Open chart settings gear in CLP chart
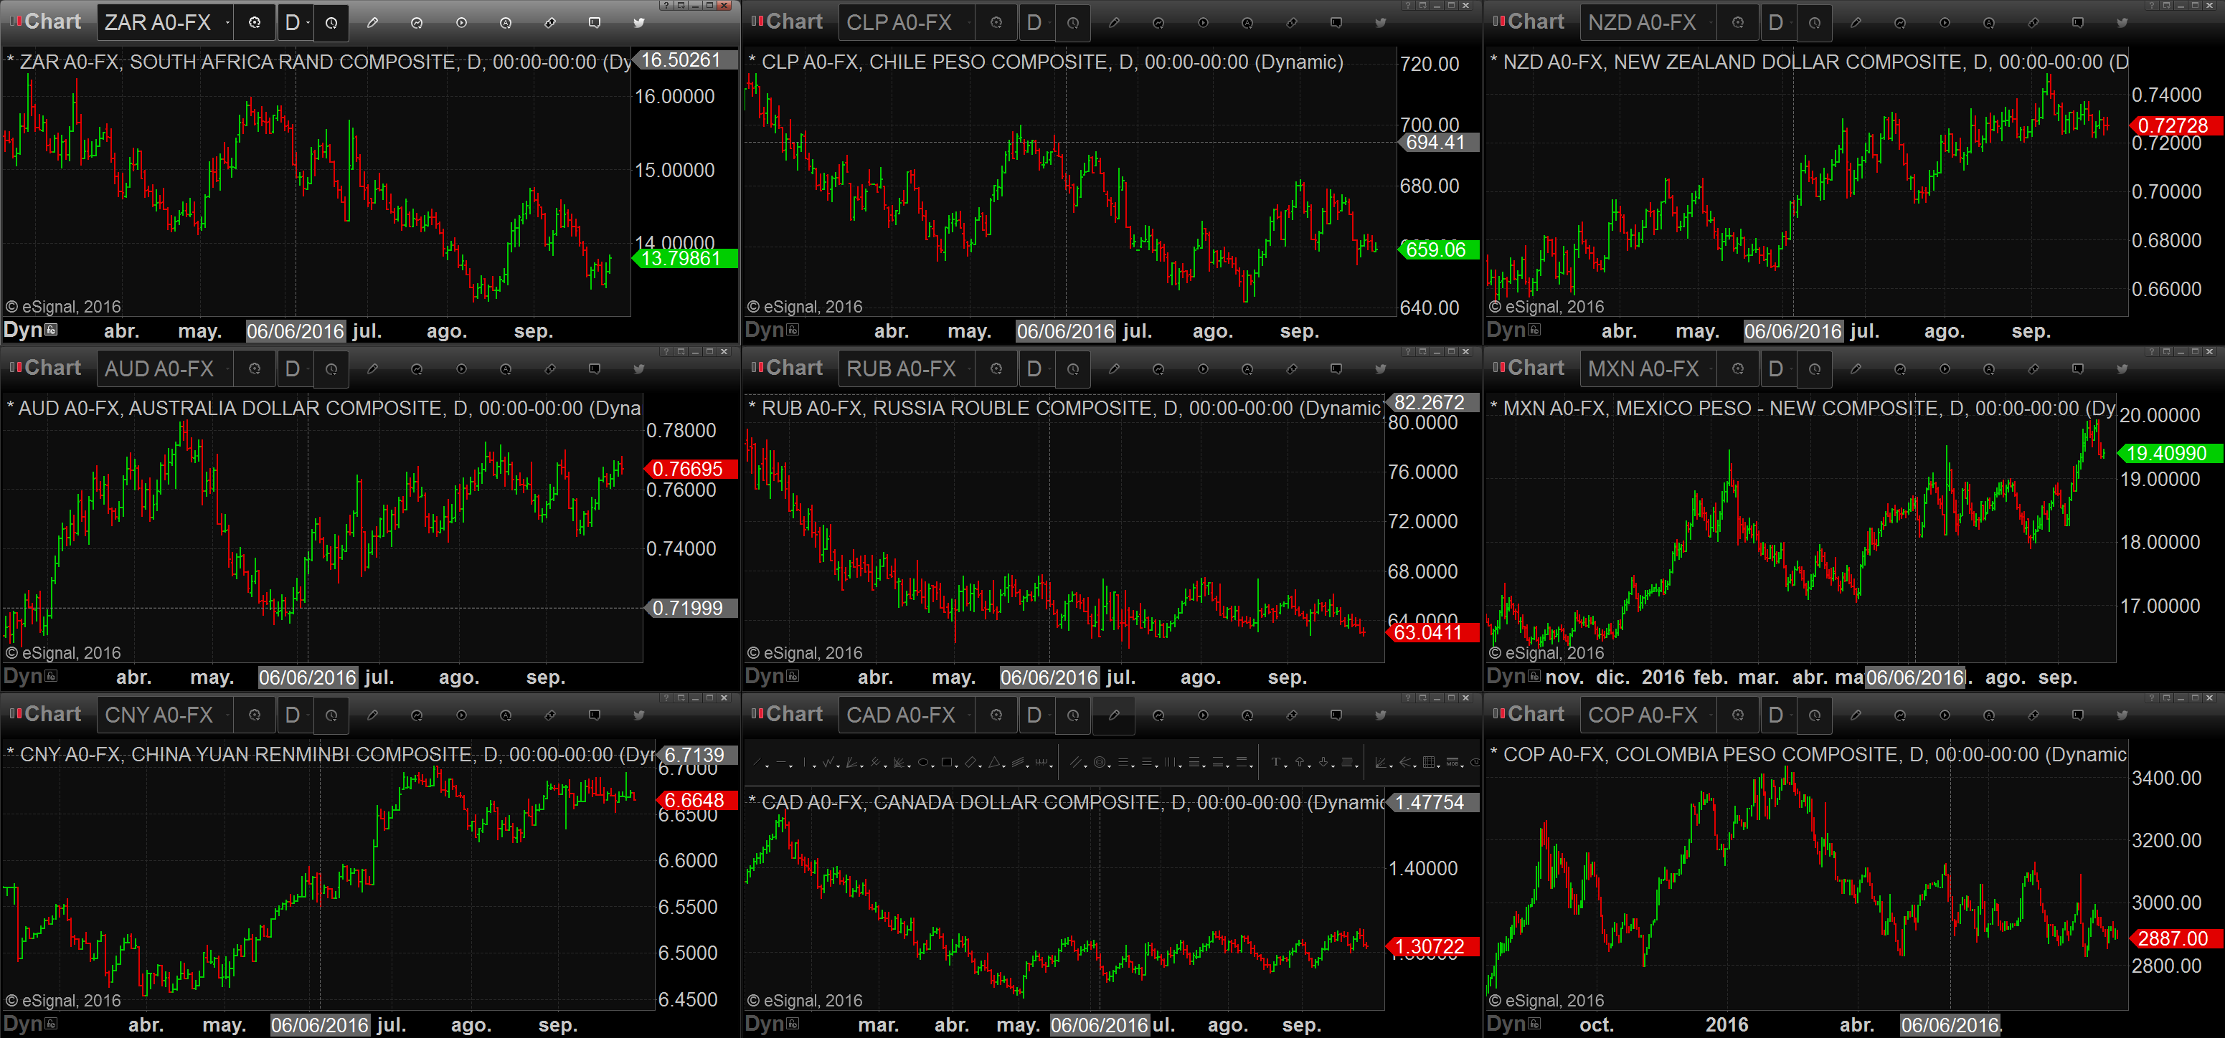This screenshot has width=2225, height=1038. click(x=996, y=22)
